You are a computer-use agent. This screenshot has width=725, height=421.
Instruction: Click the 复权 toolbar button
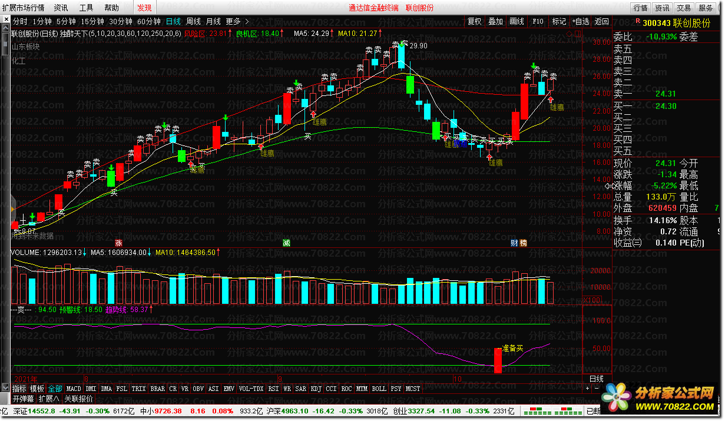click(474, 21)
